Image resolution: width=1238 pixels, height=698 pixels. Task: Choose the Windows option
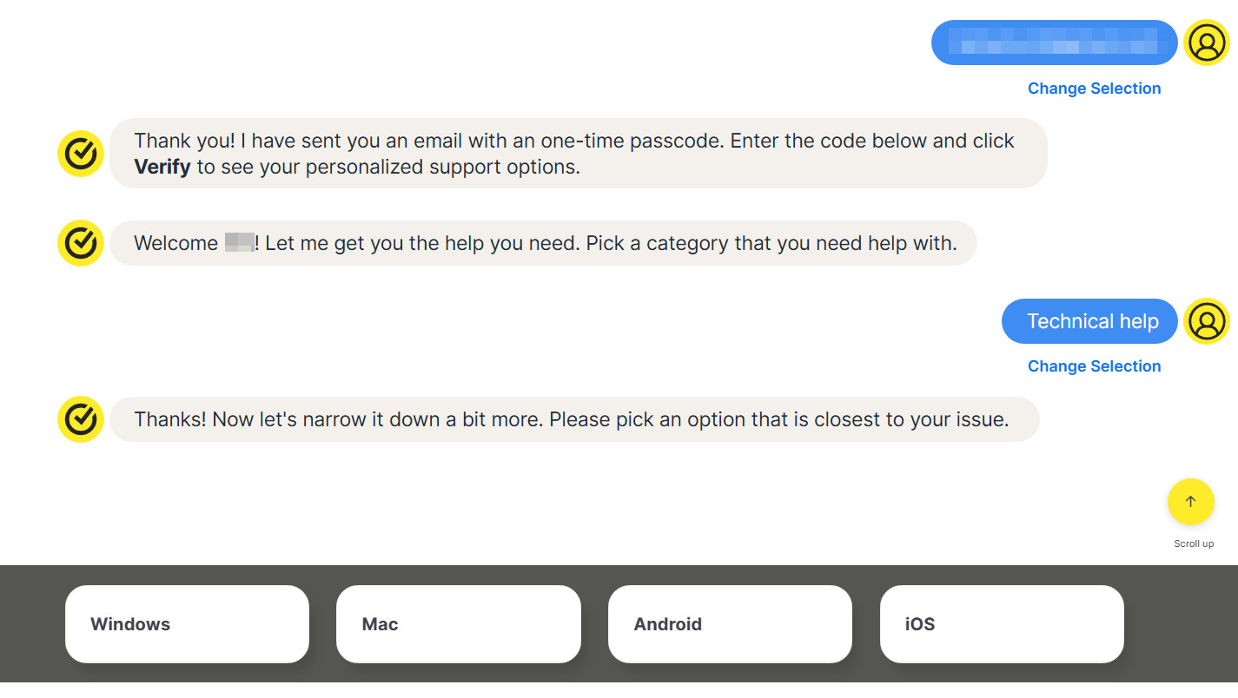click(187, 624)
